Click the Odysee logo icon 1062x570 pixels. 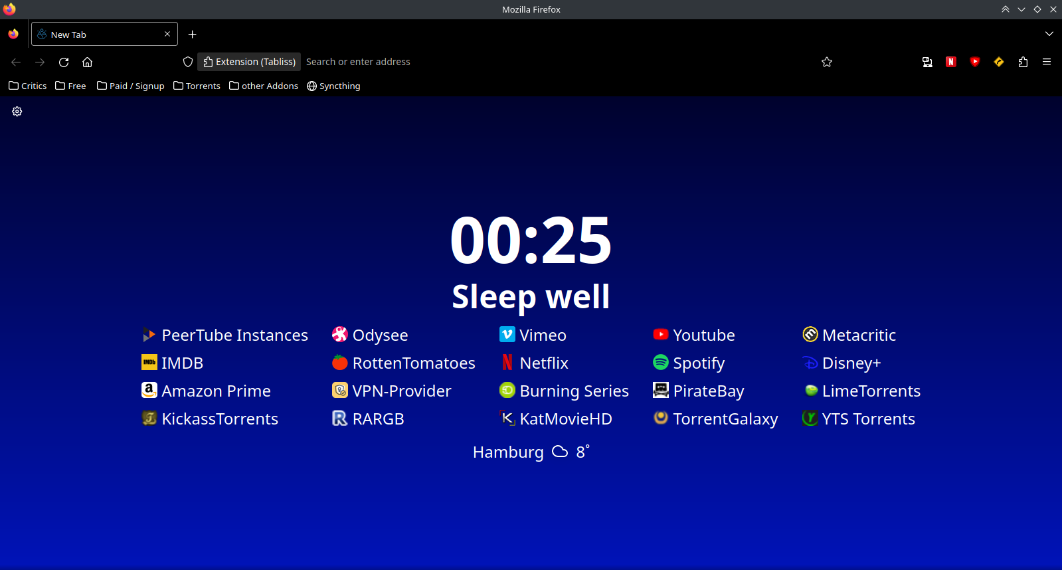click(340, 335)
